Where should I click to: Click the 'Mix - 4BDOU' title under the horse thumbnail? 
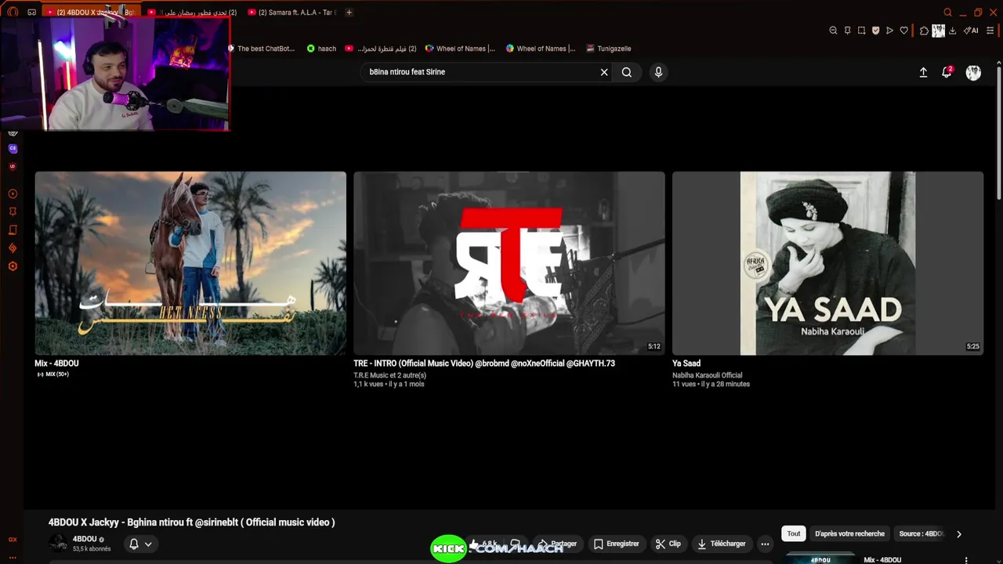point(56,363)
